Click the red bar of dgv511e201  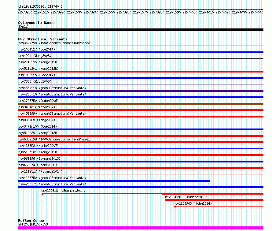click(x=141, y=72)
